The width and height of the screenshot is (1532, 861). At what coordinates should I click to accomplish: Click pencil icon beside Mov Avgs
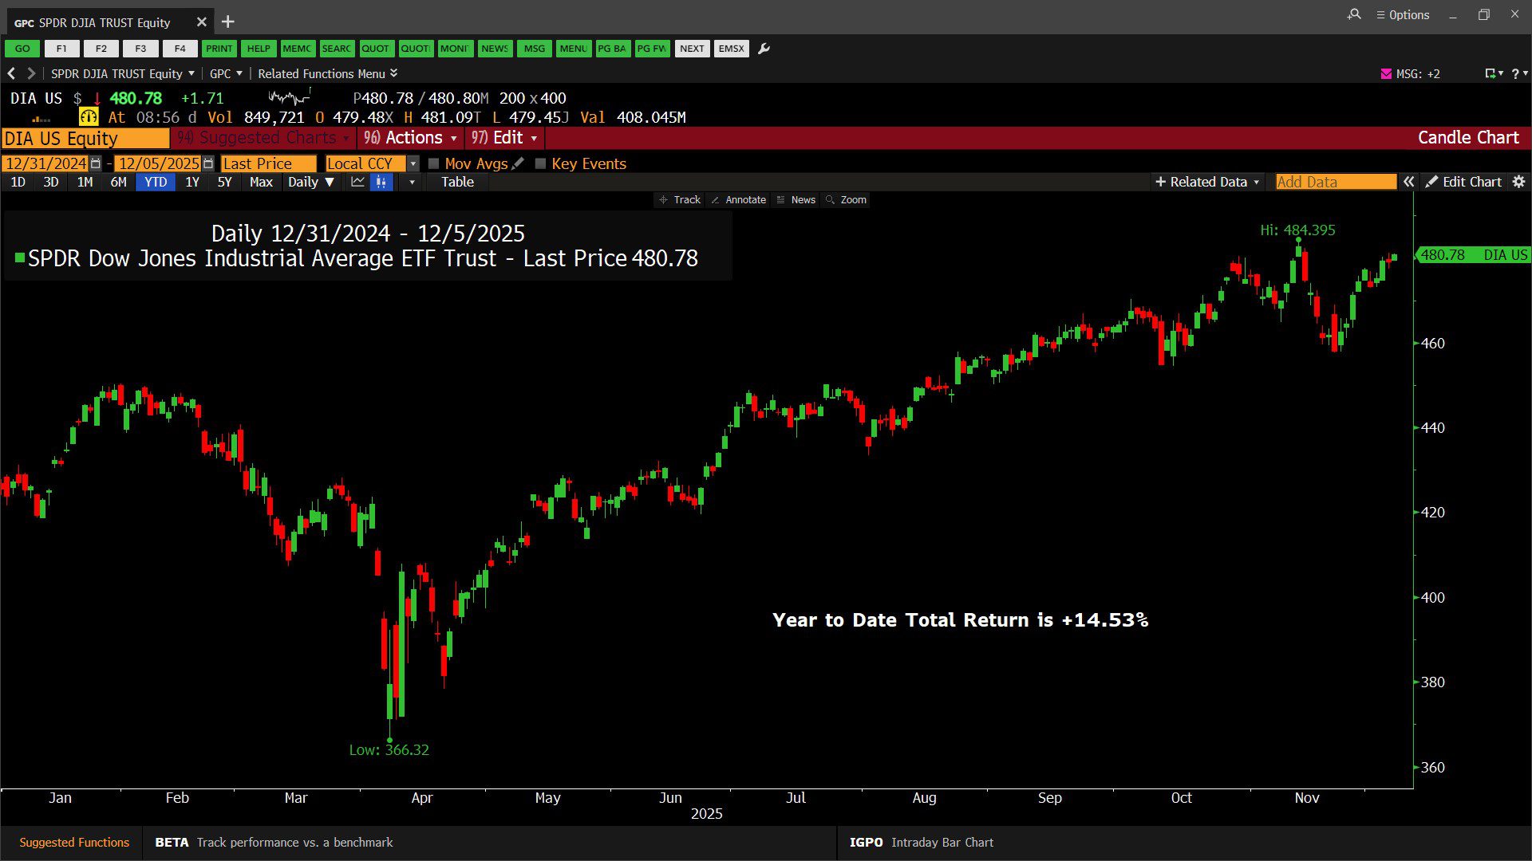[x=518, y=163]
